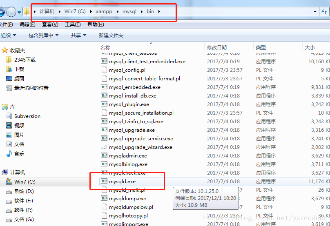Image resolution: width=330 pixels, height=226 pixels.
Task: Select mysqlhotcopy.pl file
Action: click(128, 216)
